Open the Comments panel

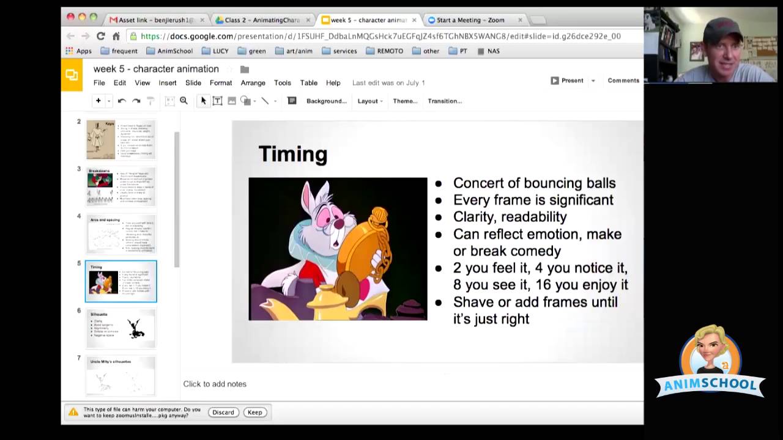(x=623, y=80)
